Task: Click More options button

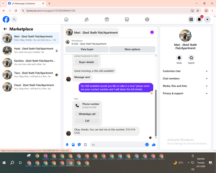Action: [132, 49]
